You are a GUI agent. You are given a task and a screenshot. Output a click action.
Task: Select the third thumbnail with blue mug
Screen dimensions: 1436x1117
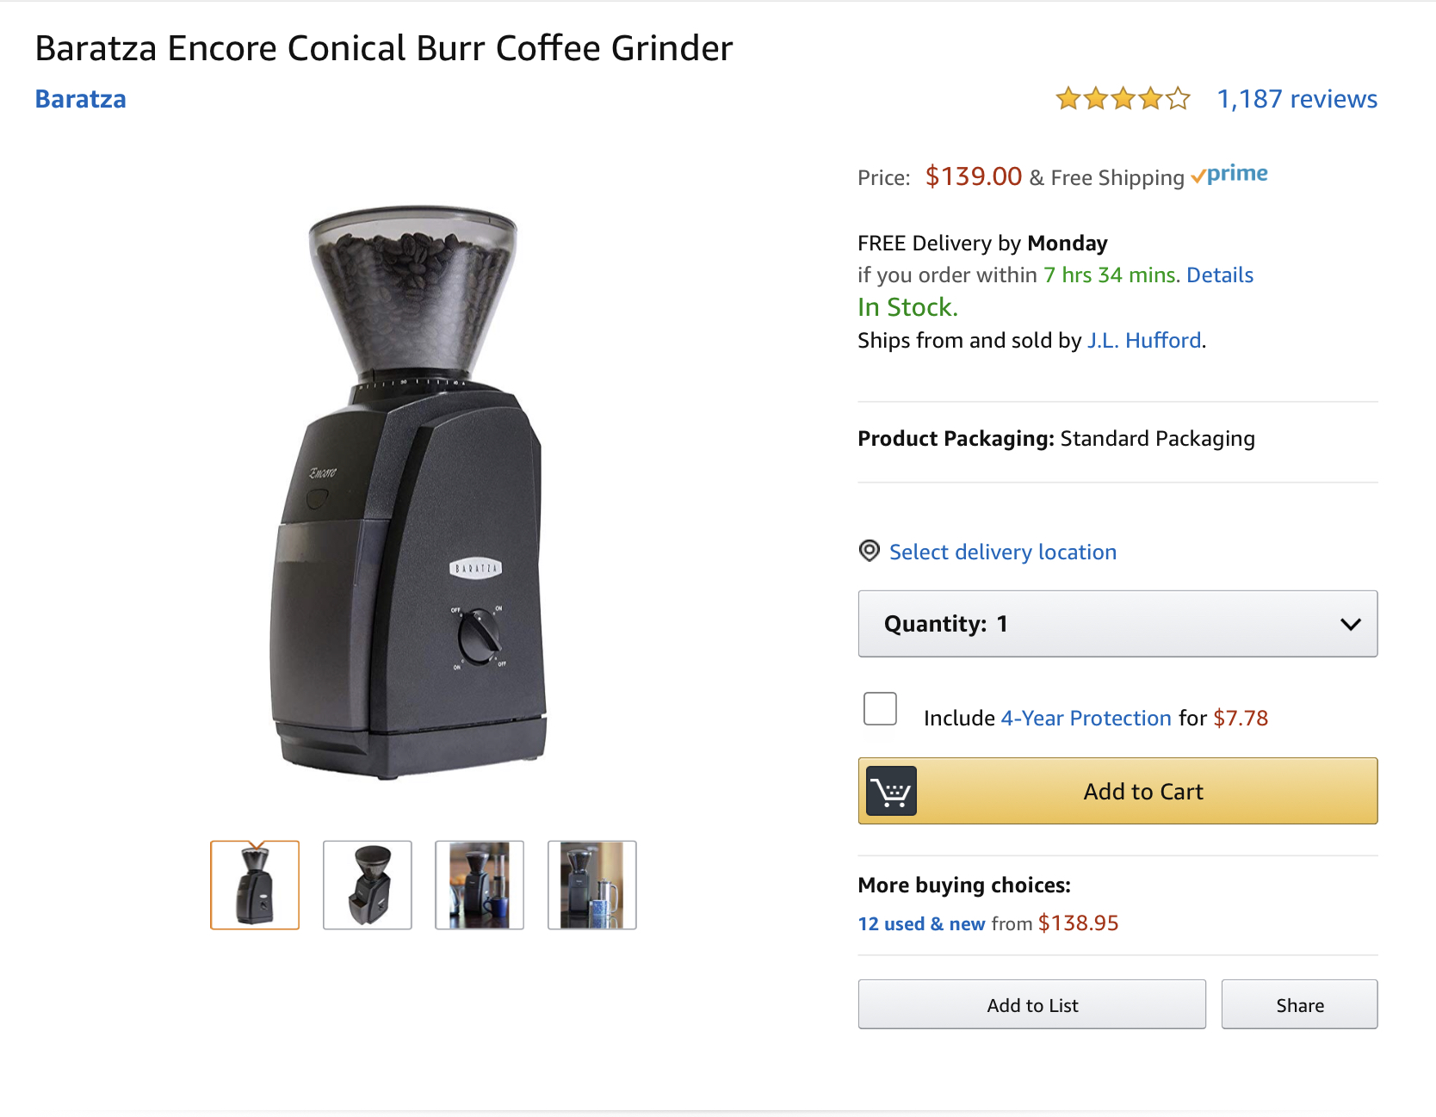[x=480, y=885]
